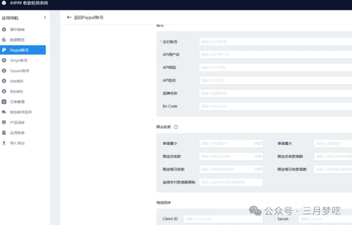This screenshot has width=352, height=225.
Task: Click the A站域名 circle icon
Action: pyautogui.click(x=4, y=81)
